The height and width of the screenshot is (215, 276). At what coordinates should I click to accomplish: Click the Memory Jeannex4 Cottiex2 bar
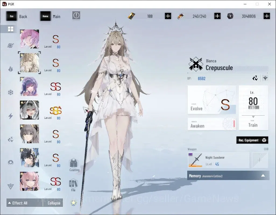(x=228, y=175)
